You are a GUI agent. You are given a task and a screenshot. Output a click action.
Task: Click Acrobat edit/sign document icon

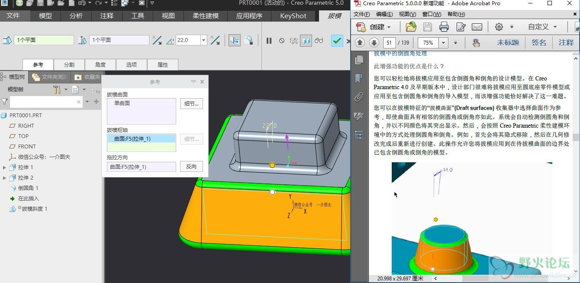point(461,27)
